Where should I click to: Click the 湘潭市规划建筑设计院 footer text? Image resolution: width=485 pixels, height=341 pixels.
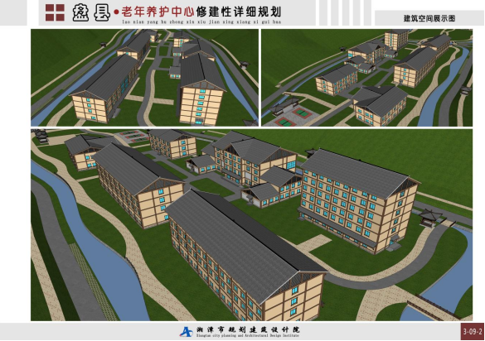[x=248, y=329]
